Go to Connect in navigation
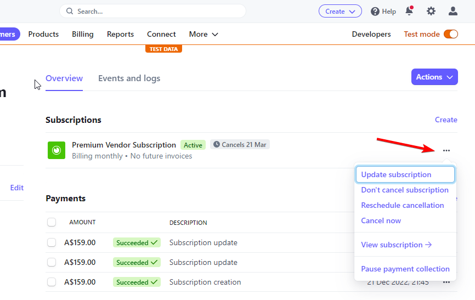This screenshot has height=300, width=475. click(161, 34)
